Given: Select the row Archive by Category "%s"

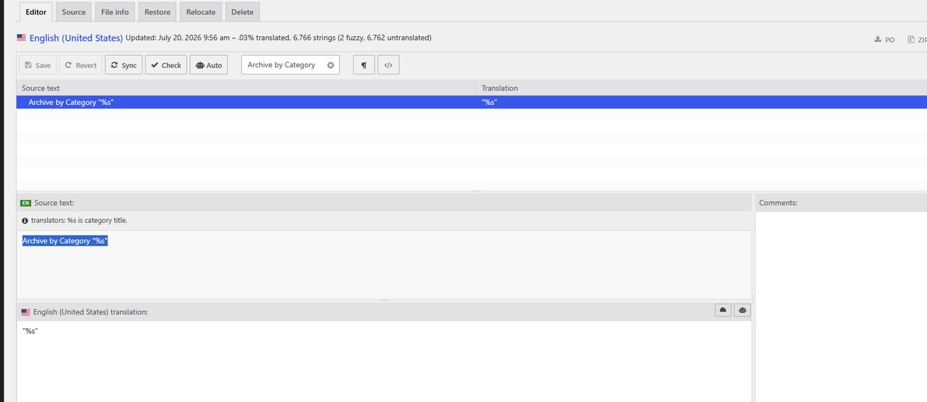Looking at the screenshot, I should tap(471, 102).
